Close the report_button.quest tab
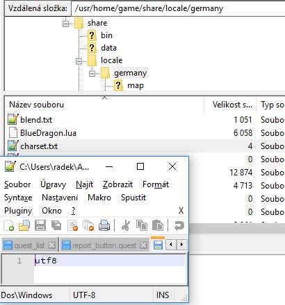Viewport: 285px width, 305px height. (x=144, y=245)
